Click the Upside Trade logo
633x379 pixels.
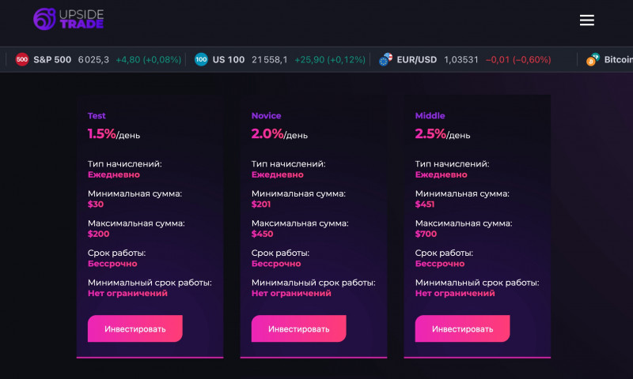68,19
